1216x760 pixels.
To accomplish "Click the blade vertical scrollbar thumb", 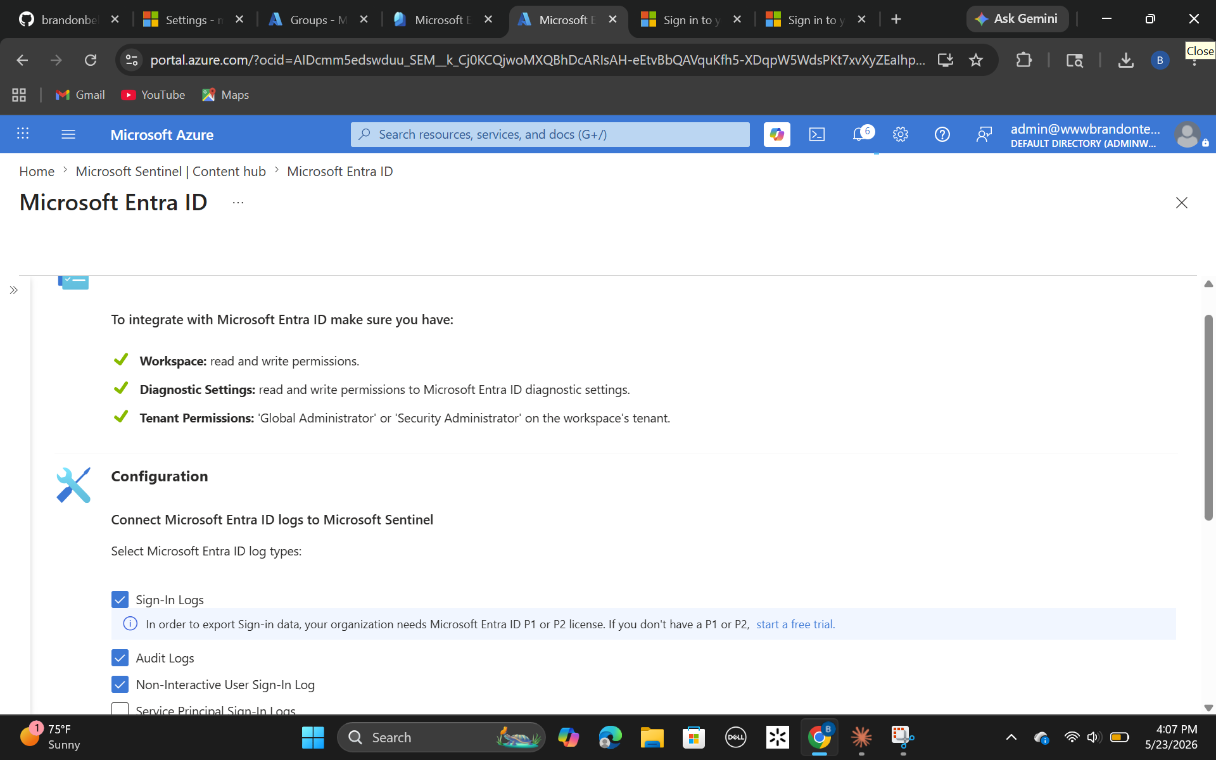I will (1208, 418).
